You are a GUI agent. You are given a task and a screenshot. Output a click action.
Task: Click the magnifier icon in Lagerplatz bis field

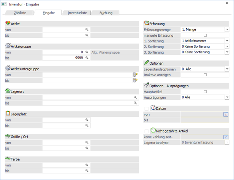87,126
